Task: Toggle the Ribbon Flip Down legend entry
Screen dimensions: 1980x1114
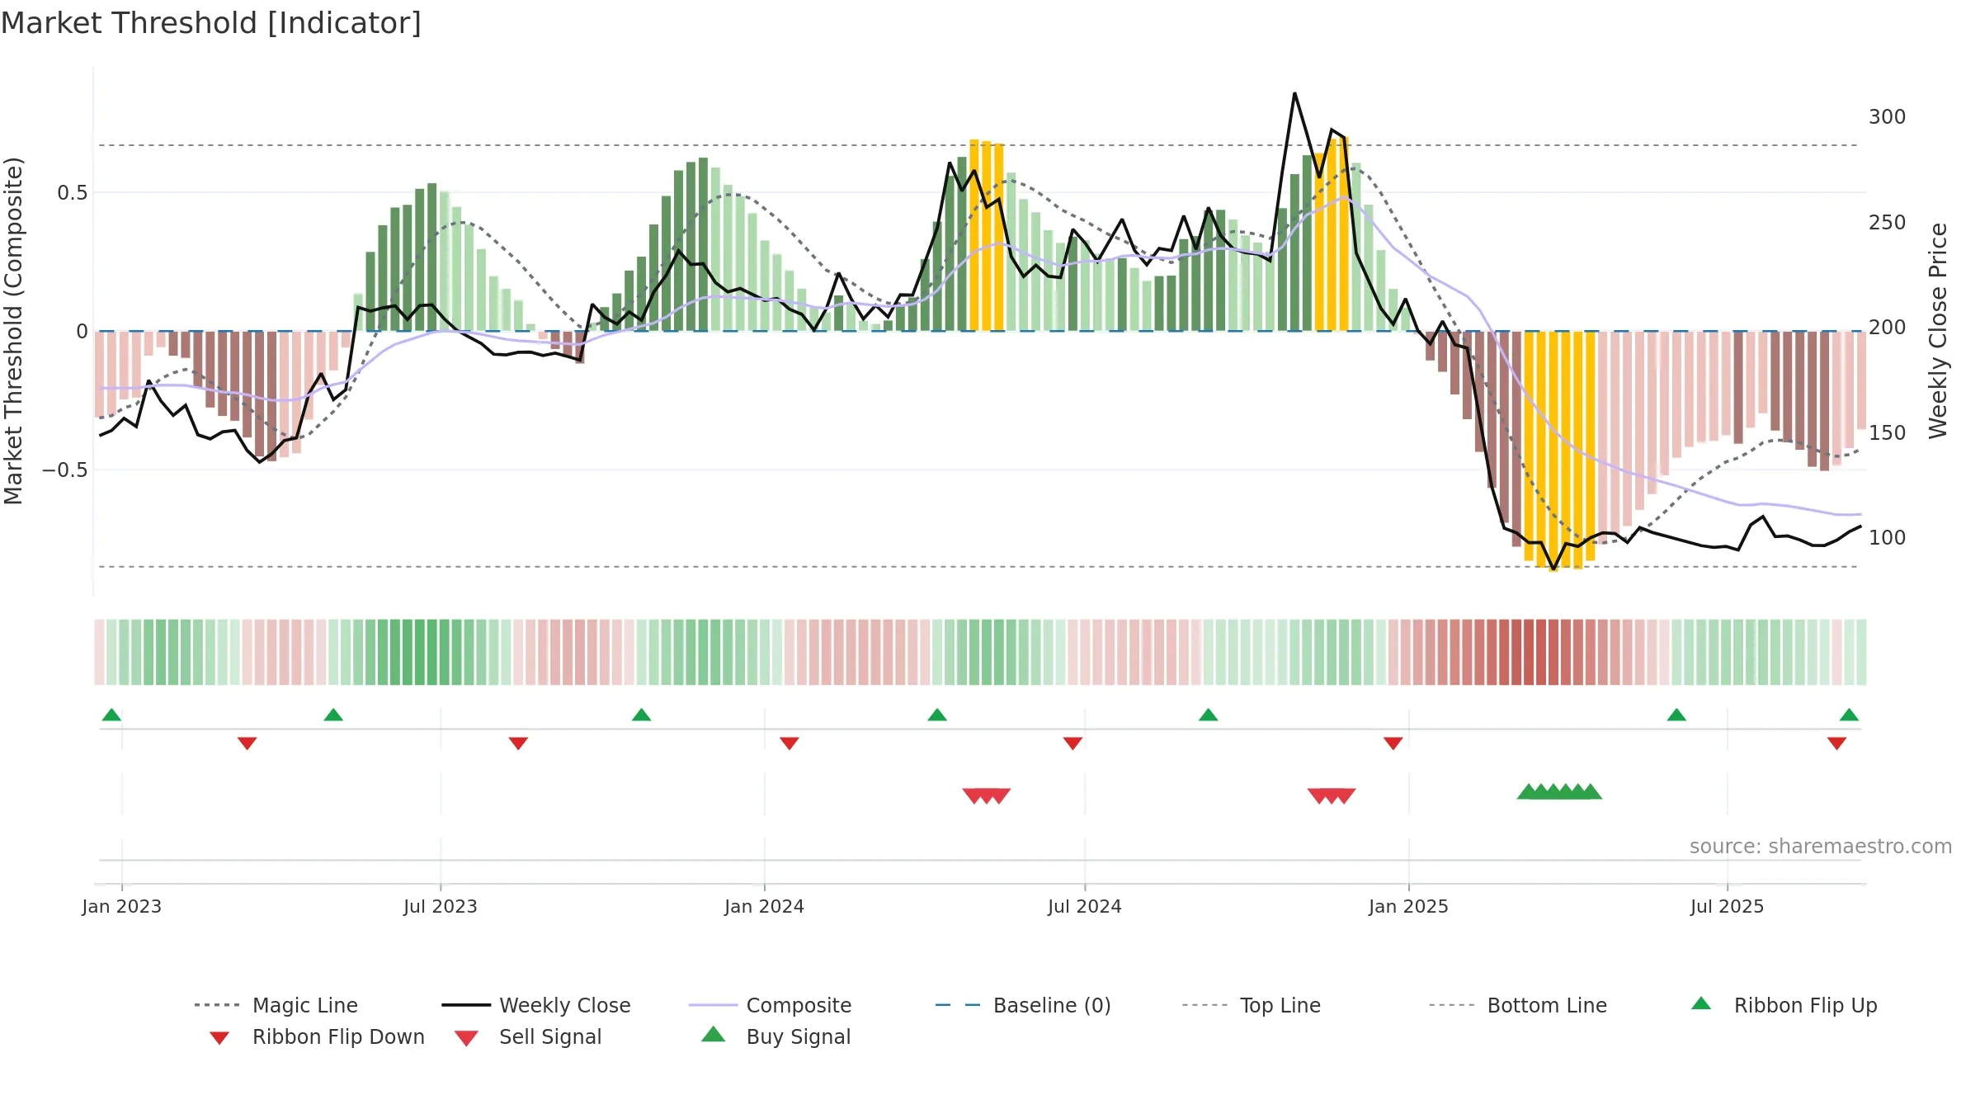Action: point(317,1036)
